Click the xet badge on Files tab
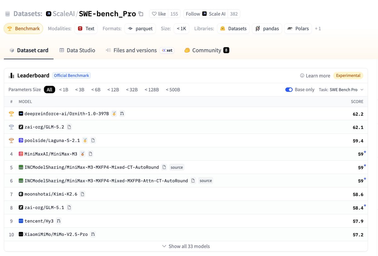The width and height of the screenshot is (378, 256). click(x=167, y=50)
